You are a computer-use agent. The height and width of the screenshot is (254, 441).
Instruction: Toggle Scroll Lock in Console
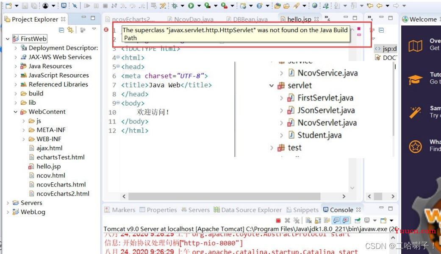(318, 221)
